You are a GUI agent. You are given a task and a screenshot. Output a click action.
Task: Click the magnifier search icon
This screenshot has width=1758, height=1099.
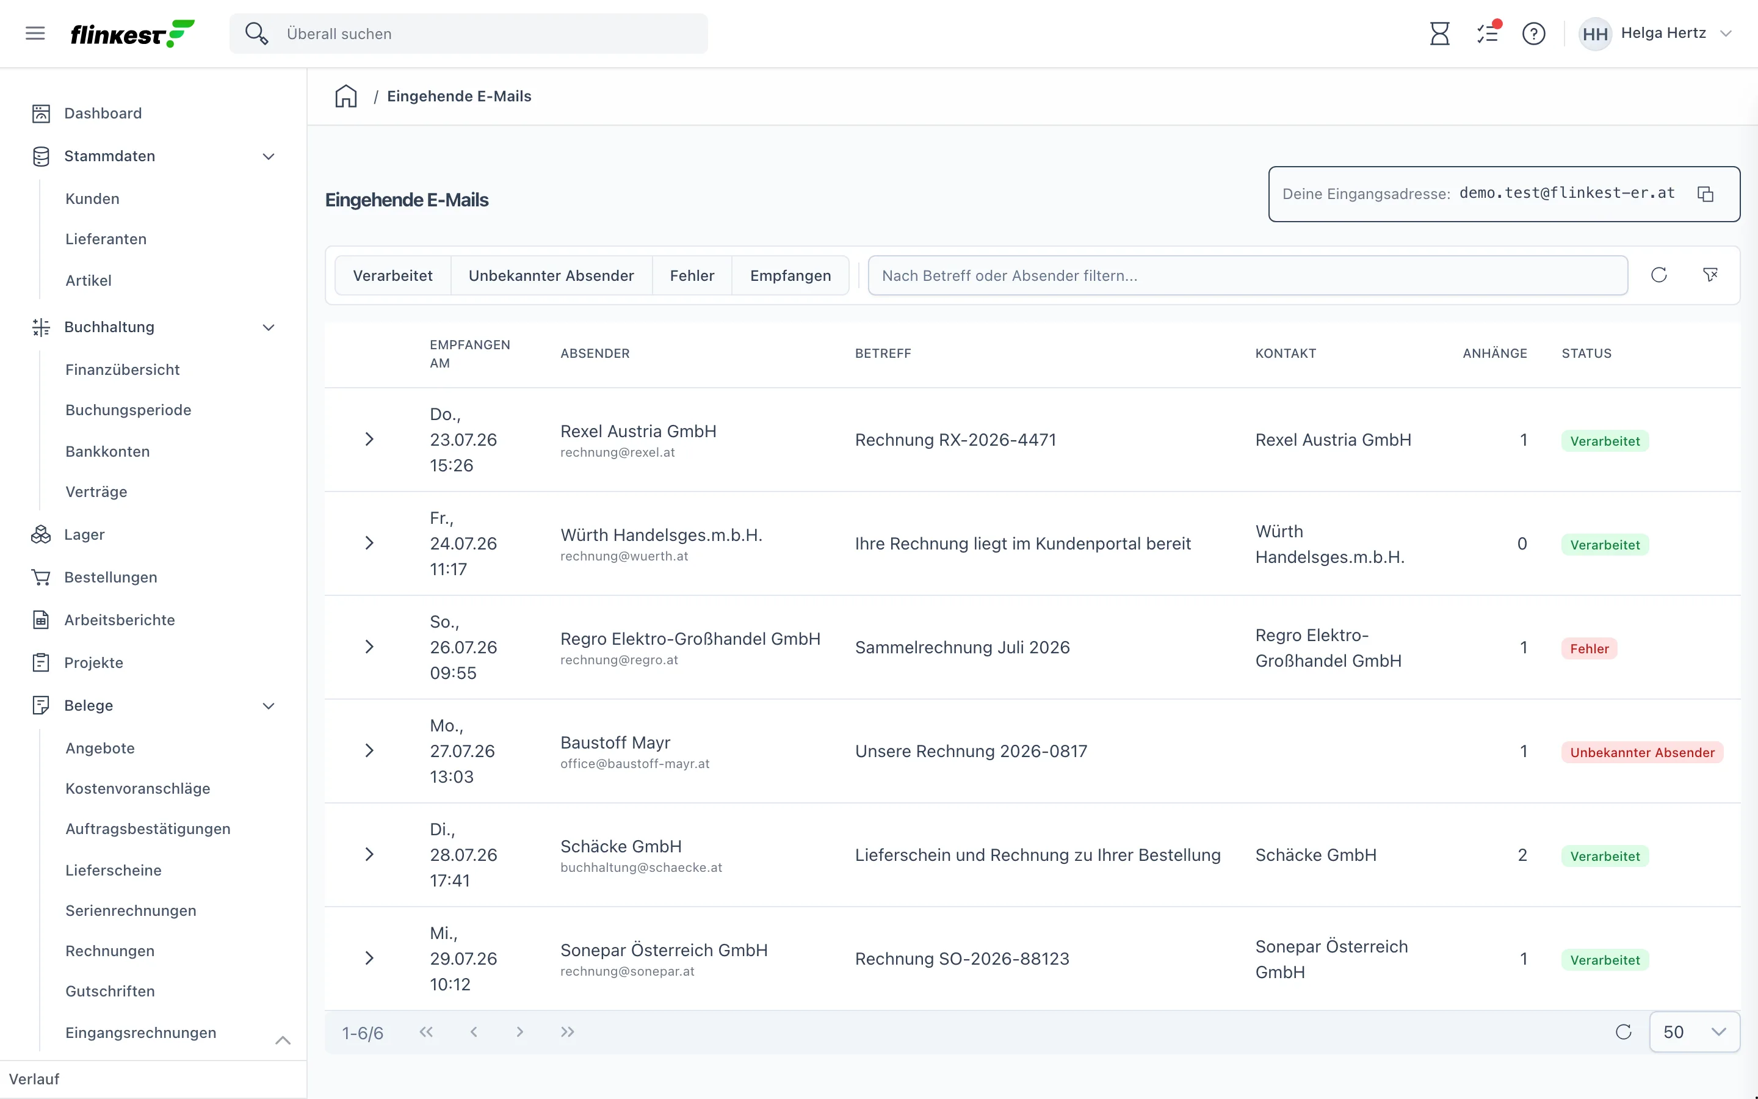click(256, 34)
